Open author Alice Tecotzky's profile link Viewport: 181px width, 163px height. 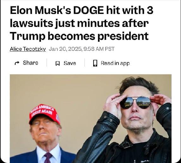[x=28, y=49]
